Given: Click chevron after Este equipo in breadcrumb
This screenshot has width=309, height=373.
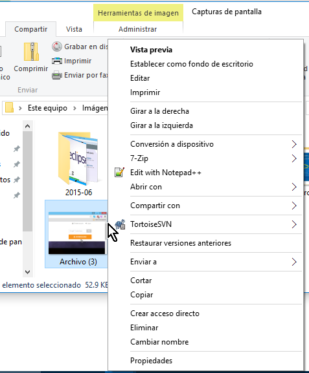Looking at the screenshot, I should click(74, 108).
